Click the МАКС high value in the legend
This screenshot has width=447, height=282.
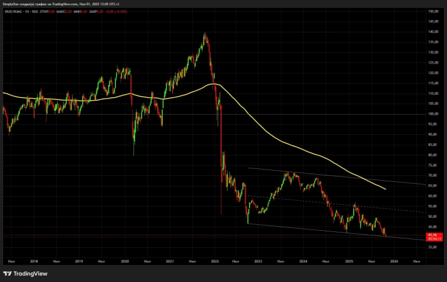[x=68, y=12]
